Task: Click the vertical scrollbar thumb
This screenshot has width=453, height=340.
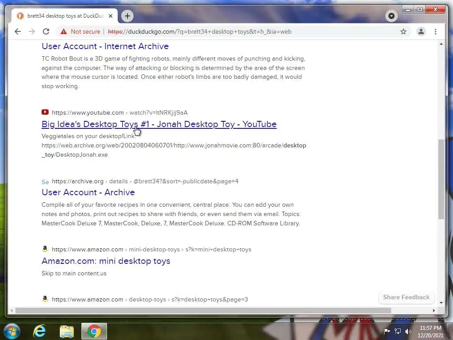Action: 441,179
